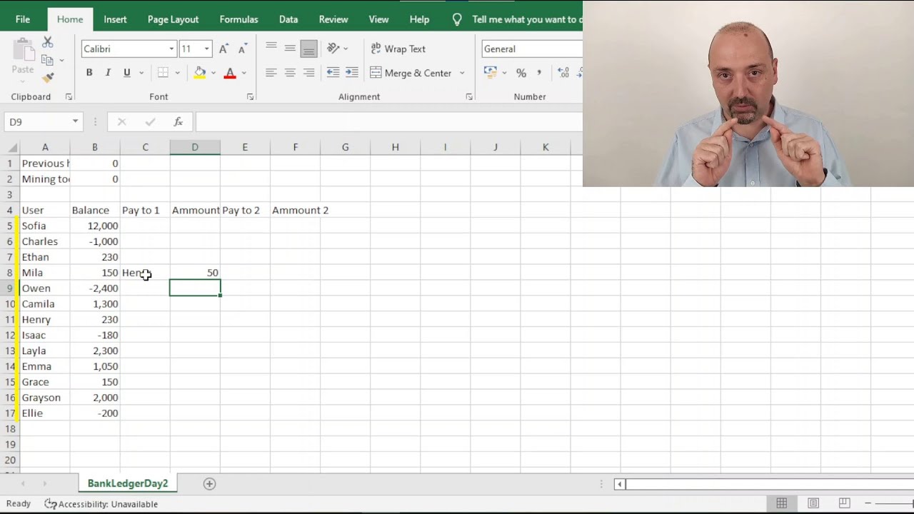Screen dimensions: 914x514
Task: Apply Accounting Number Format
Action: point(490,73)
